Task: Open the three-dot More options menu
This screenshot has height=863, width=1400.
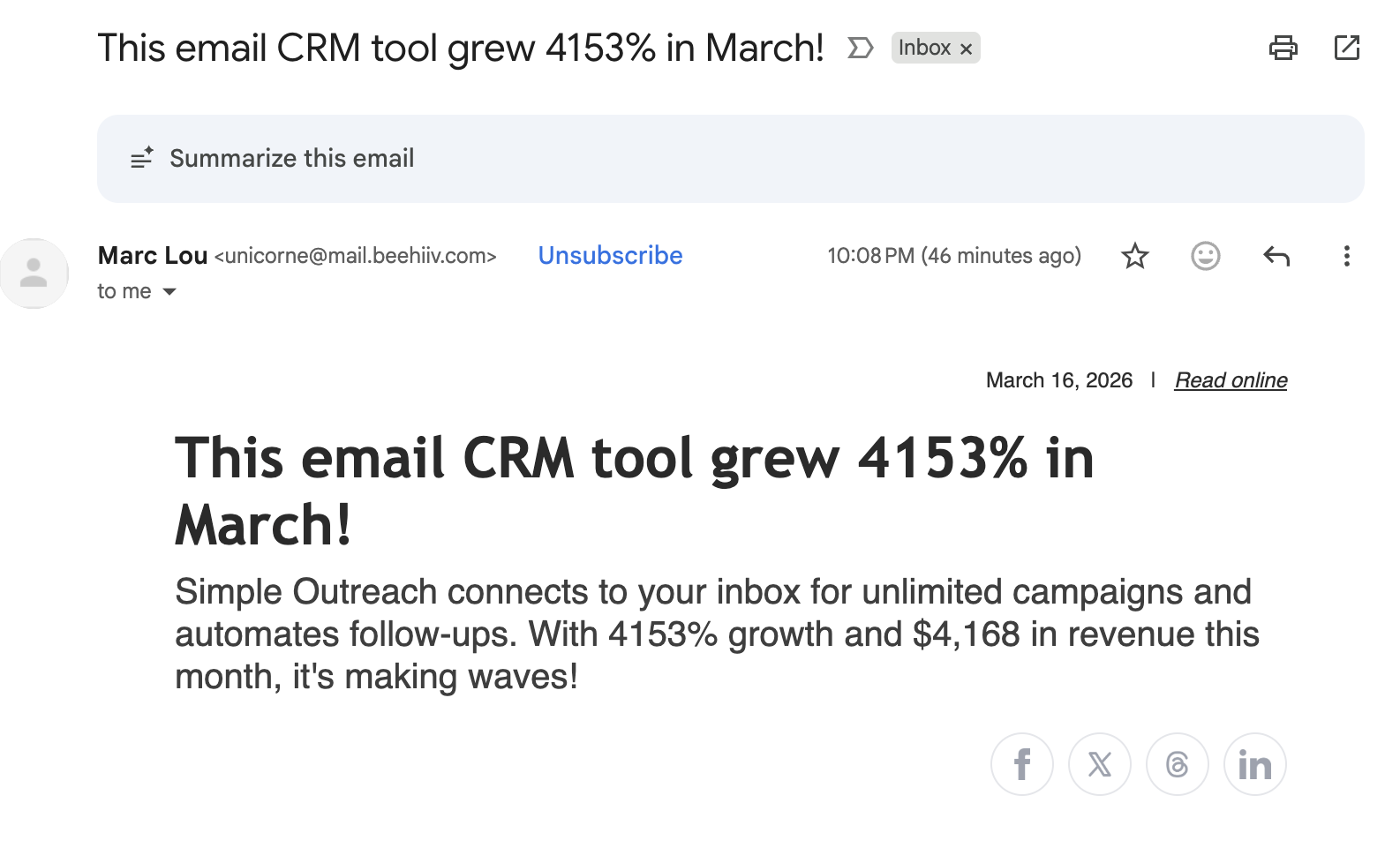Action: click(x=1346, y=256)
